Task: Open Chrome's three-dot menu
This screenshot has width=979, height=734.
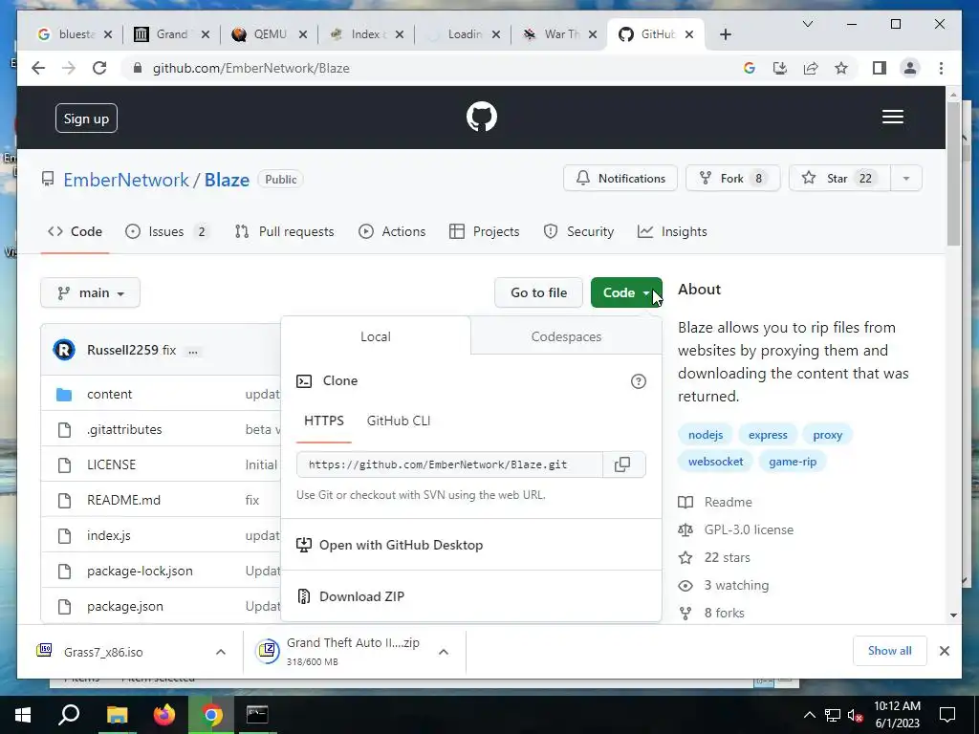Action: click(x=941, y=68)
